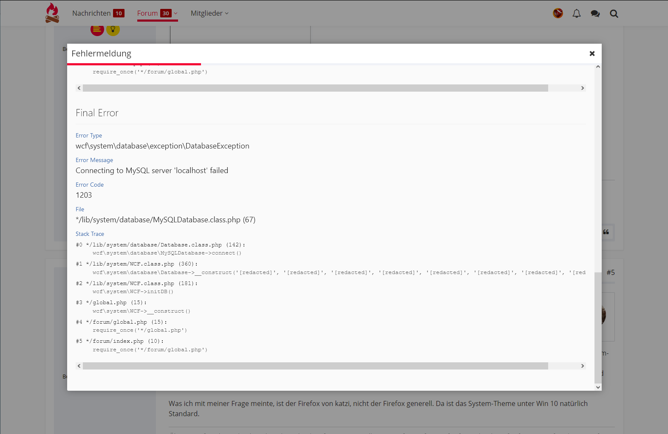Click the dialog's vertical scroll up arrow
Image resolution: width=668 pixels, height=434 pixels.
point(598,67)
